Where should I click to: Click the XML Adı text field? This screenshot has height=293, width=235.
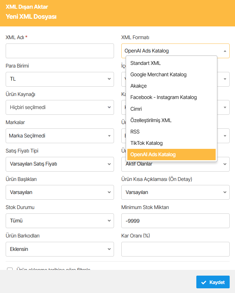(x=60, y=51)
